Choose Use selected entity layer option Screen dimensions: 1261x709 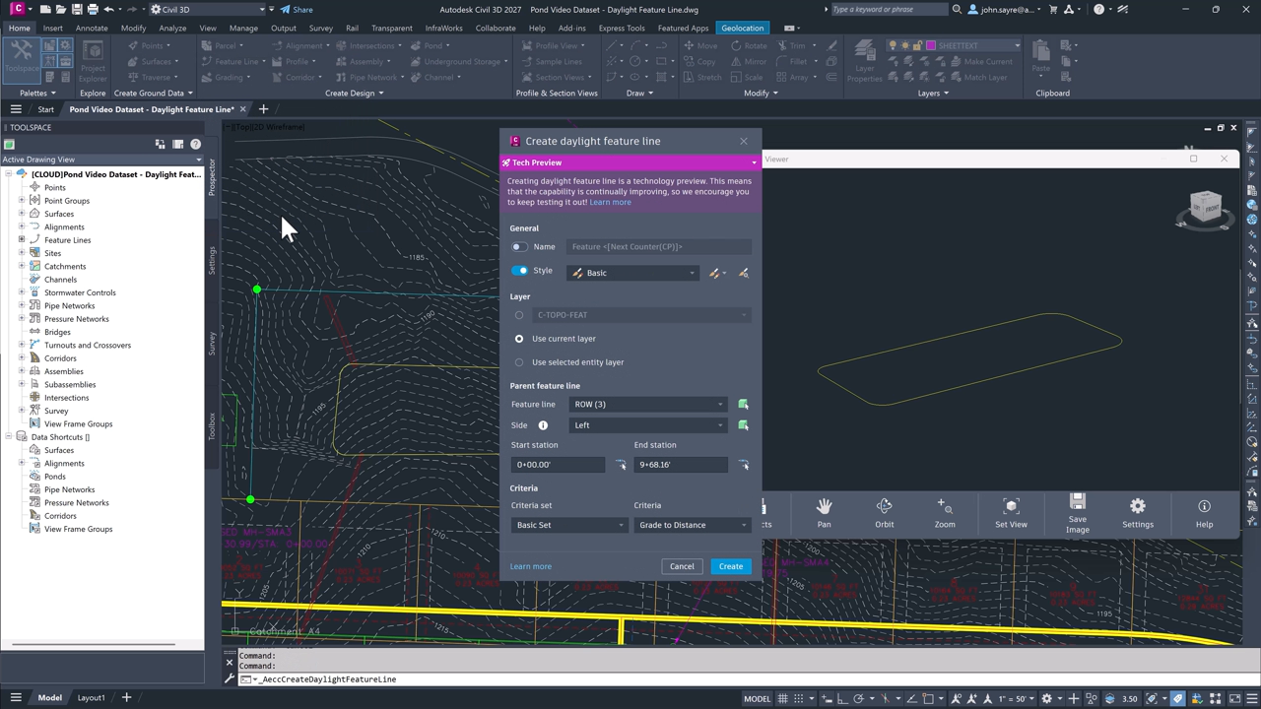(519, 362)
